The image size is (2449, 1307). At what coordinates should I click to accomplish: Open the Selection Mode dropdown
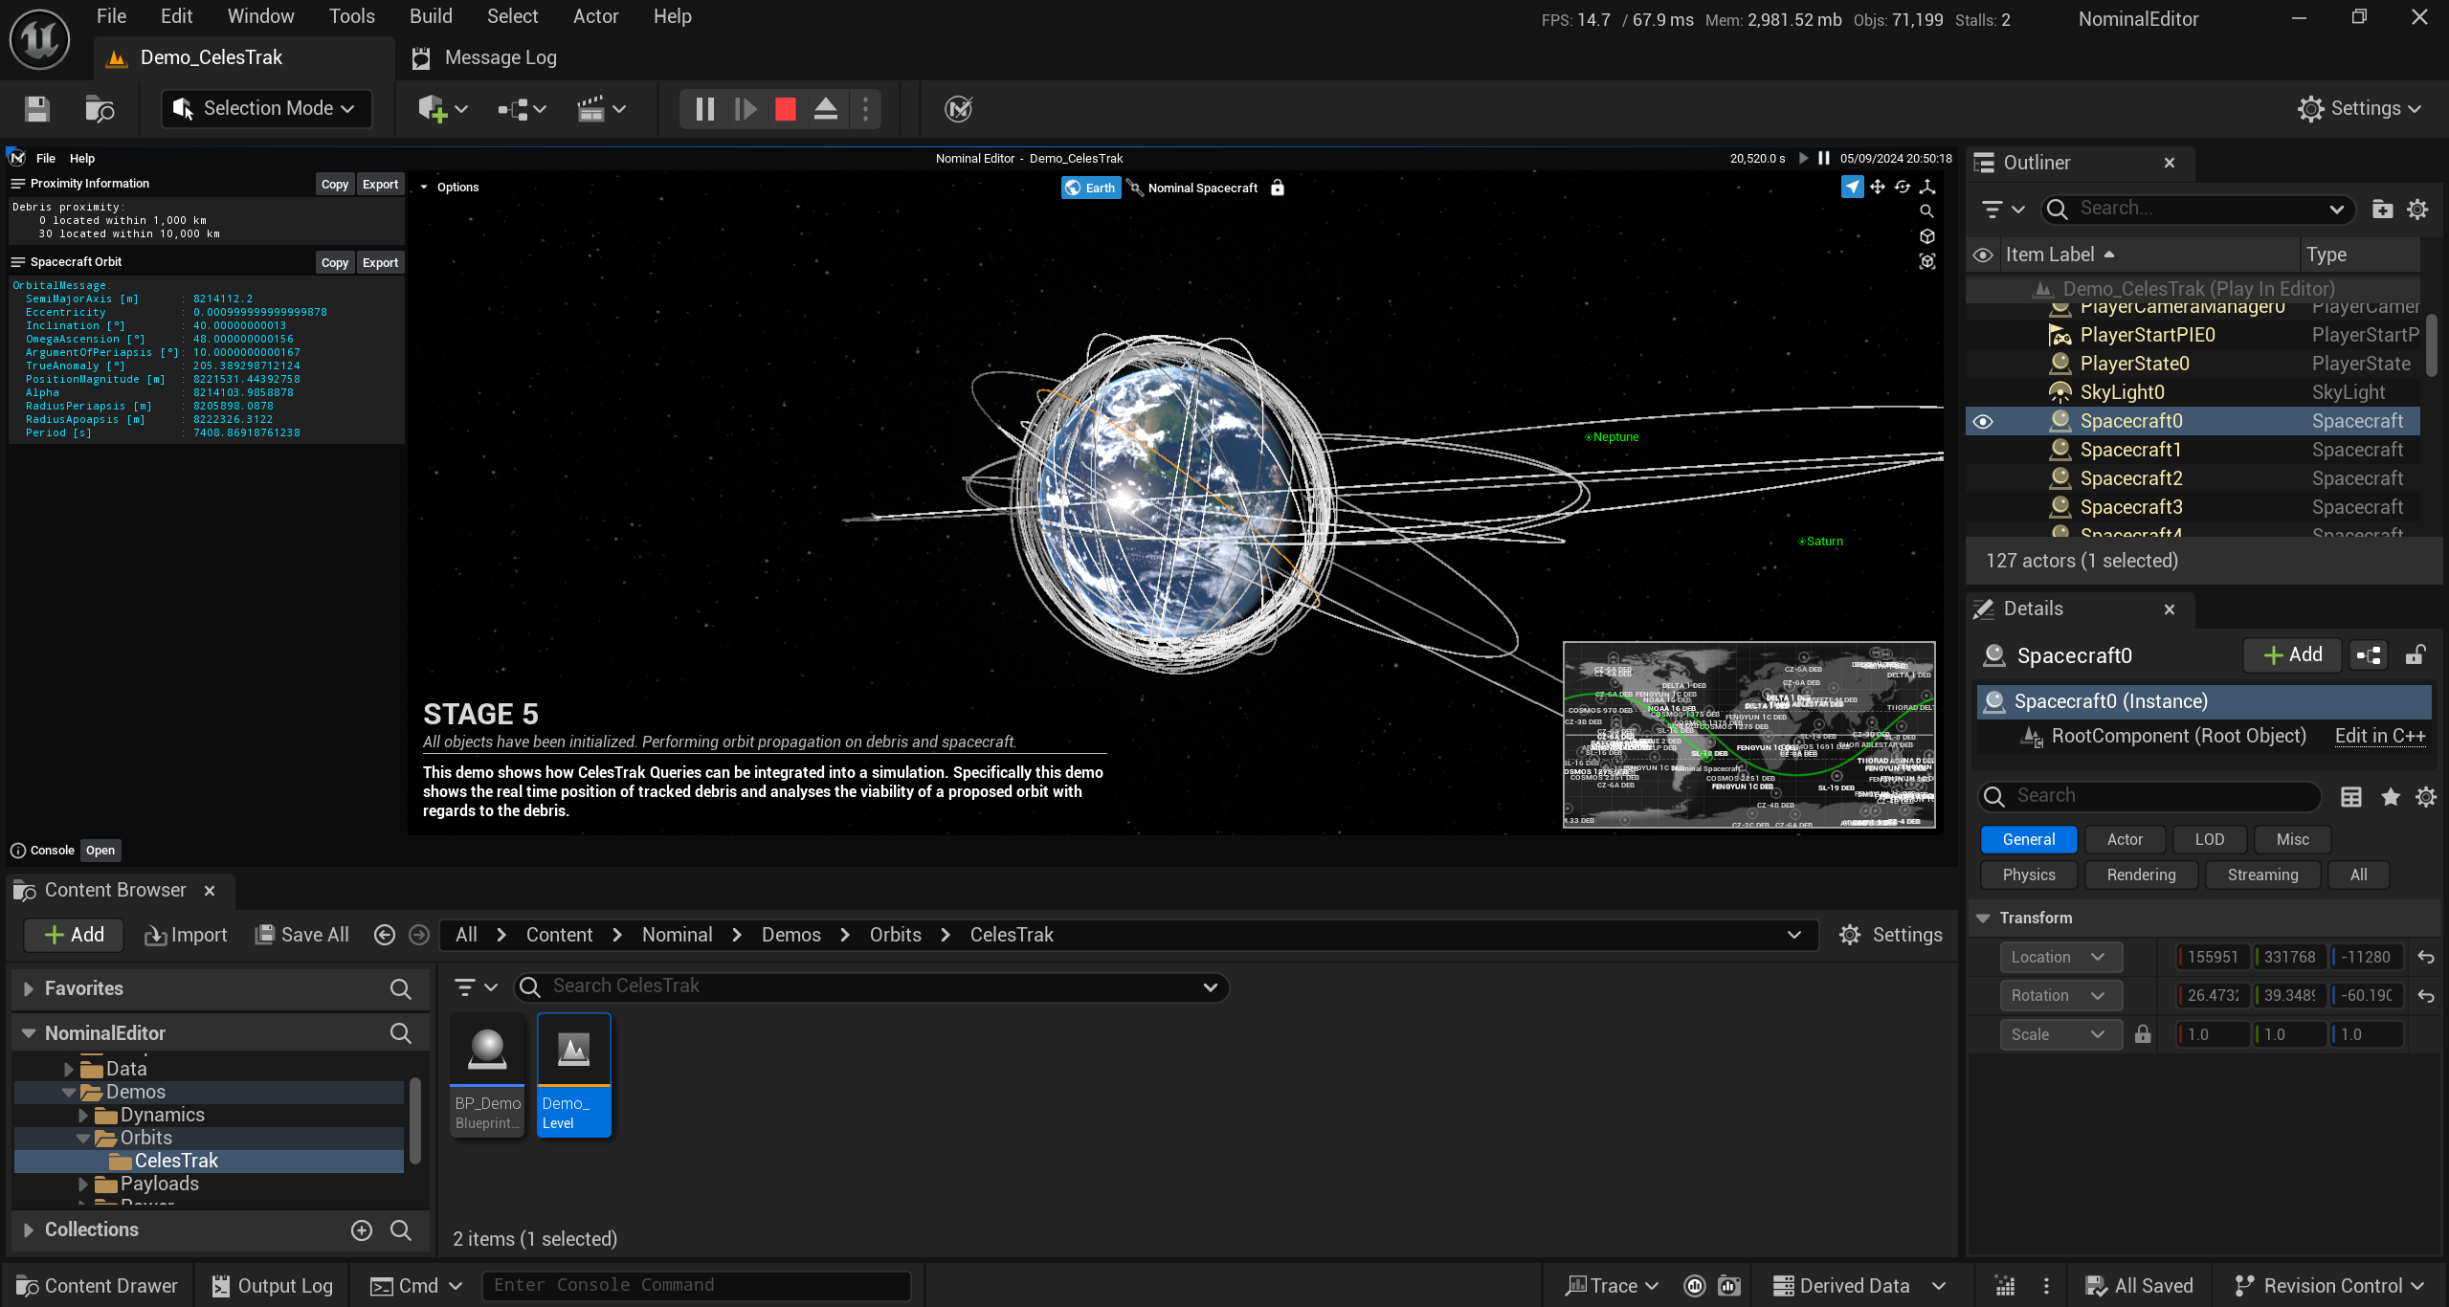point(265,109)
